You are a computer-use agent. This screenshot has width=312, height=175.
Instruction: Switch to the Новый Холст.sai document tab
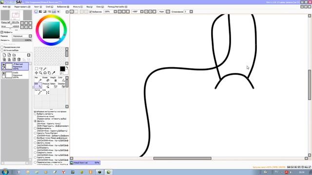coord(85,163)
